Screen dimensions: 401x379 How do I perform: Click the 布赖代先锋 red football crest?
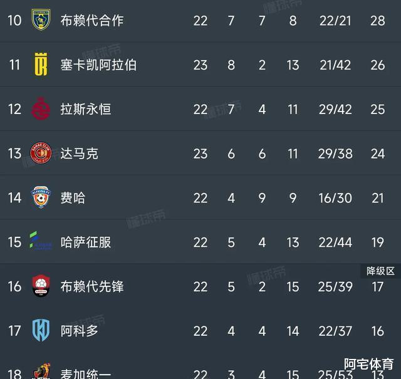click(x=41, y=286)
